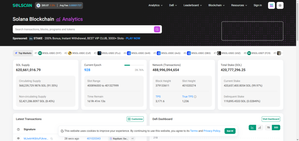Open transaction signature MJwkHK8AzPJkne...
The height and width of the screenshot is (141, 299).
pos(36,139)
